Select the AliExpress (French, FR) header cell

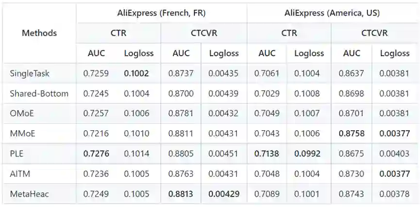(161, 13)
